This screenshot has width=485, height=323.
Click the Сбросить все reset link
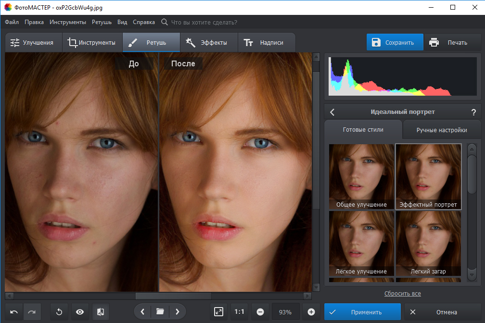tap(402, 293)
